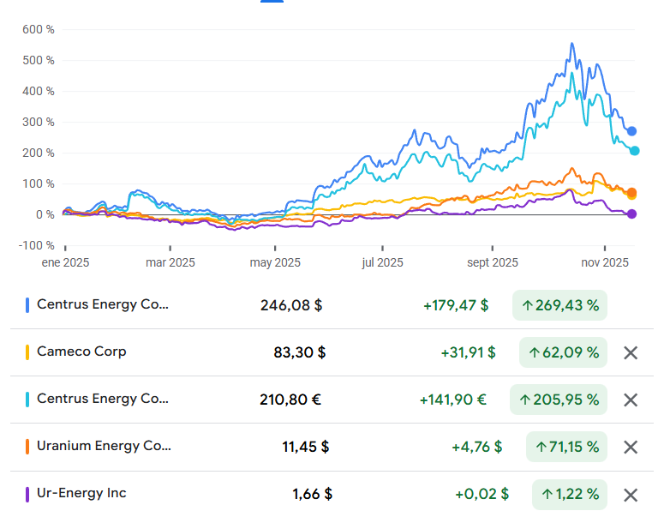Screen dimensions: 664x517
Task: Click the purple end dot on the chart
Action: [x=632, y=214]
